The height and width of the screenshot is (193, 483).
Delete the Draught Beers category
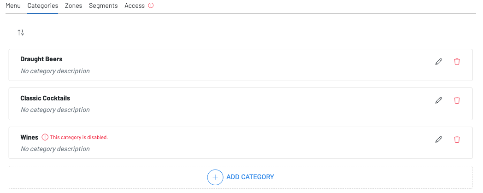[x=457, y=62]
